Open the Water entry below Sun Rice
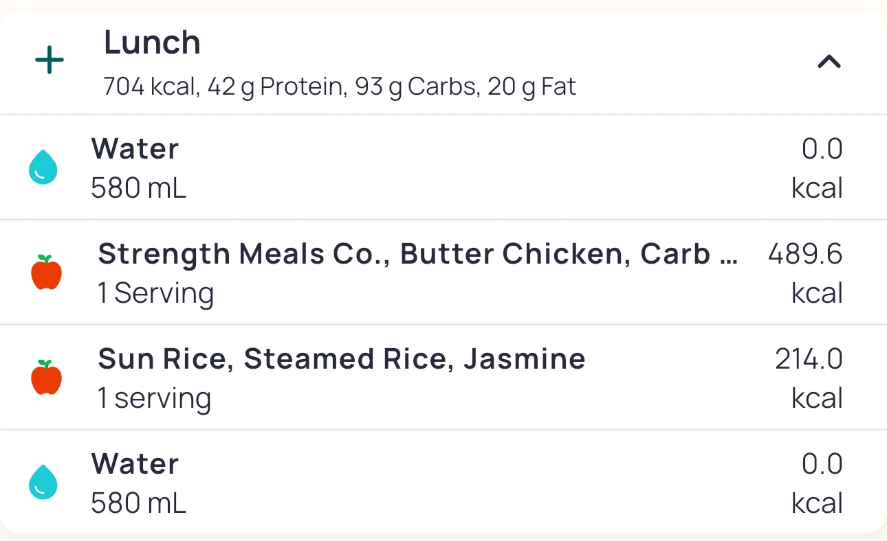 135,464
